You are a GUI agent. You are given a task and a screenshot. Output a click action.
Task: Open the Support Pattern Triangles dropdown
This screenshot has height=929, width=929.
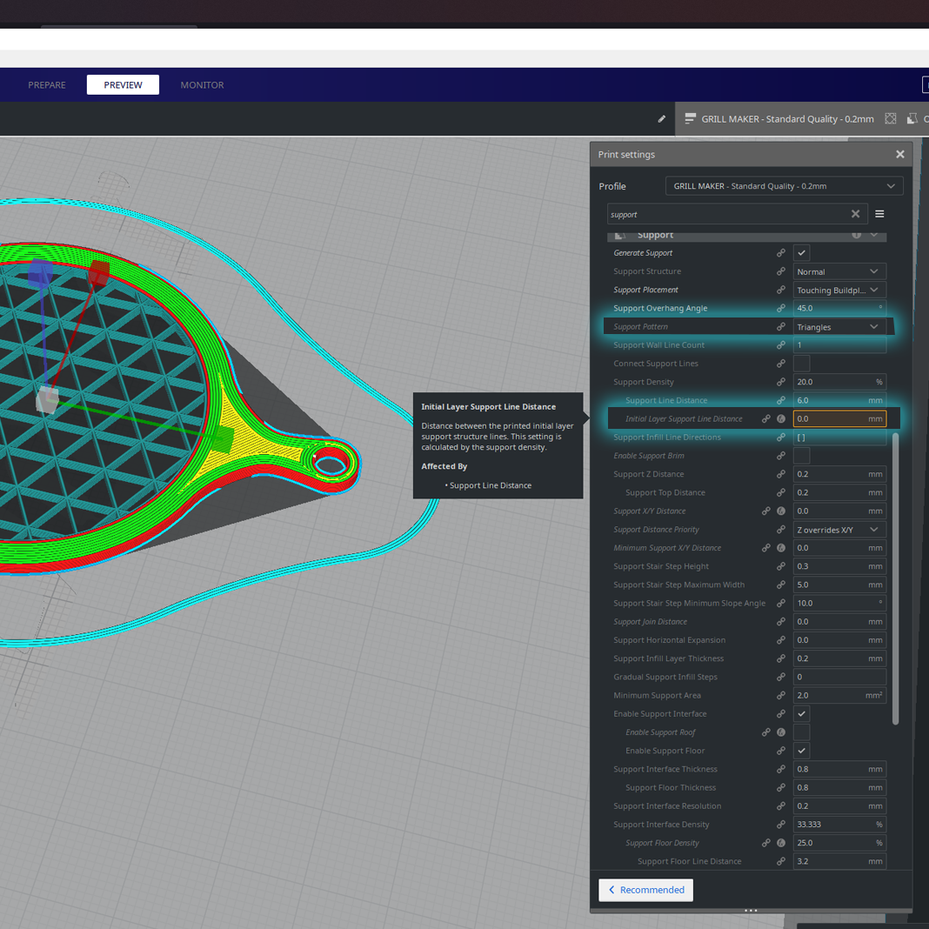point(839,326)
